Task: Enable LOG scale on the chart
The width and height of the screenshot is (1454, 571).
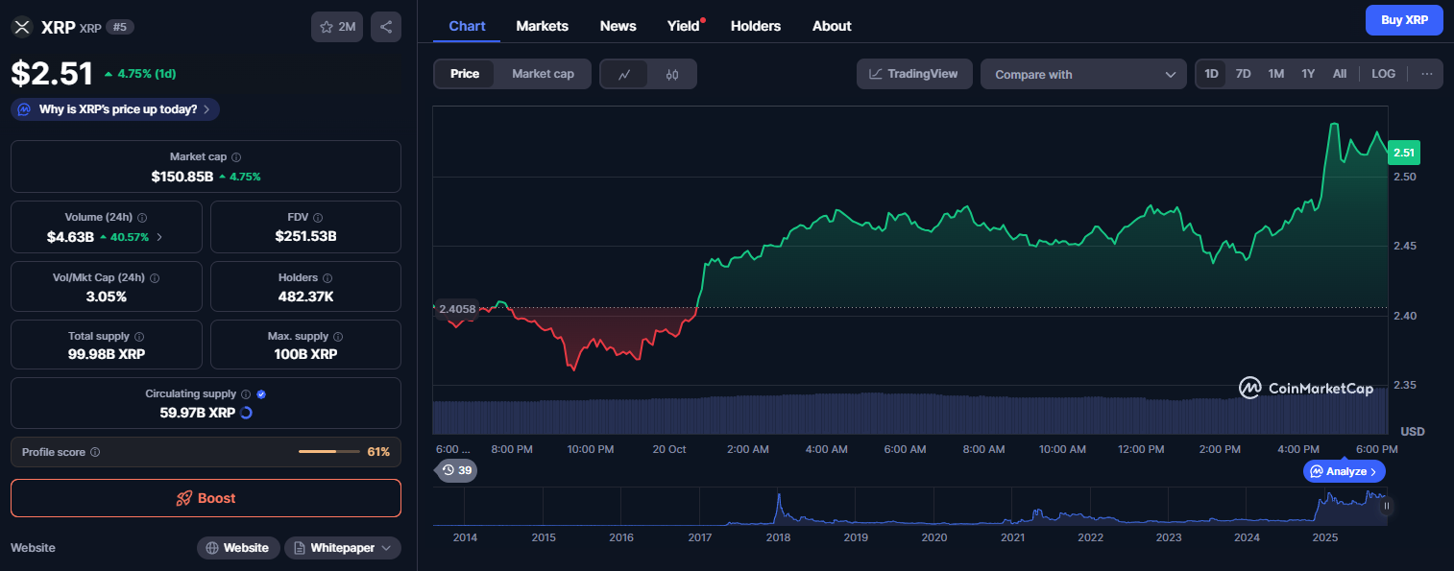Action: click(1384, 74)
